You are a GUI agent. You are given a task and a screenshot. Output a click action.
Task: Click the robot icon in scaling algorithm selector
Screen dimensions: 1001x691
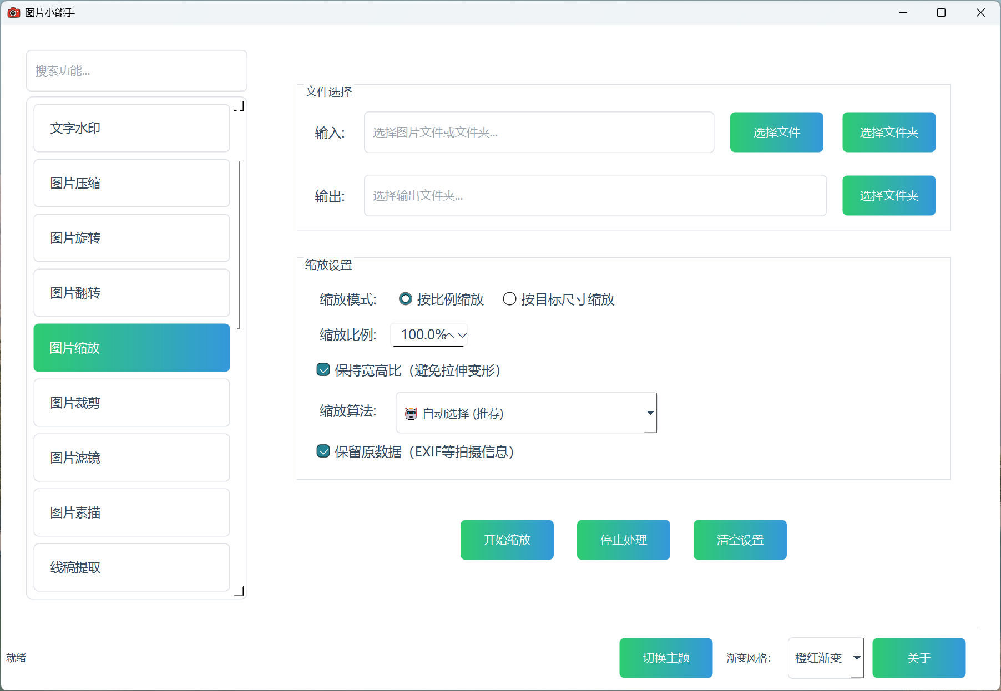click(x=410, y=413)
